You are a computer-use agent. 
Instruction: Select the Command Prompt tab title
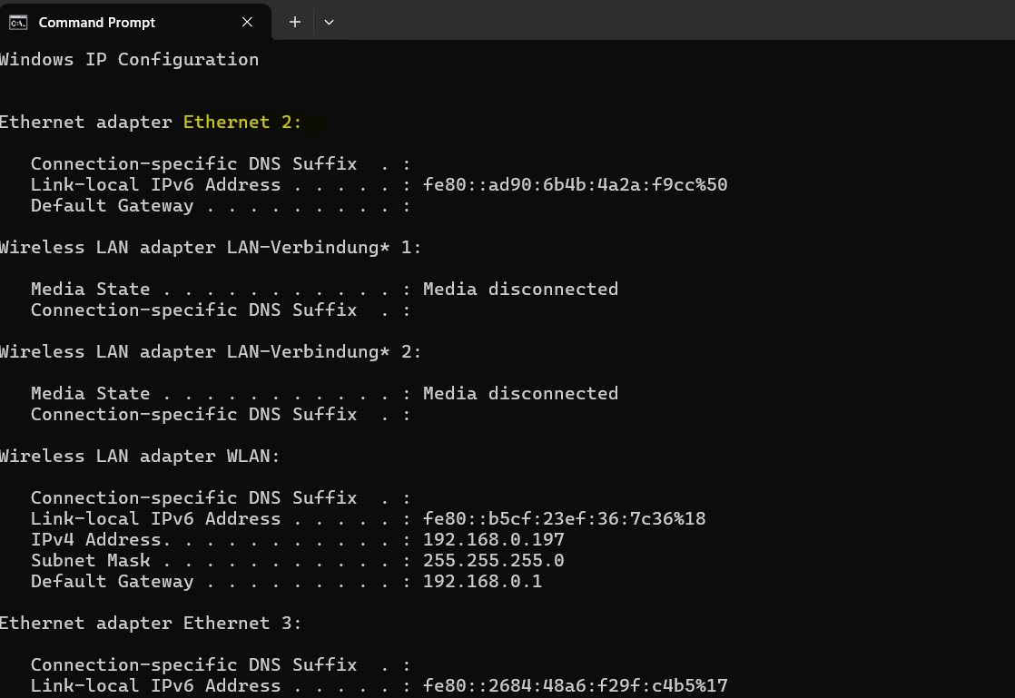click(x=97, y=23)
